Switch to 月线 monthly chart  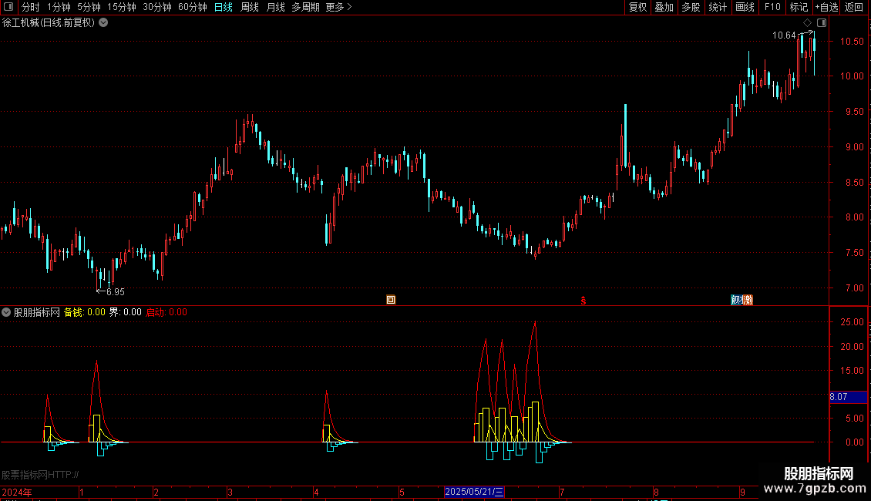click(275, 7)
